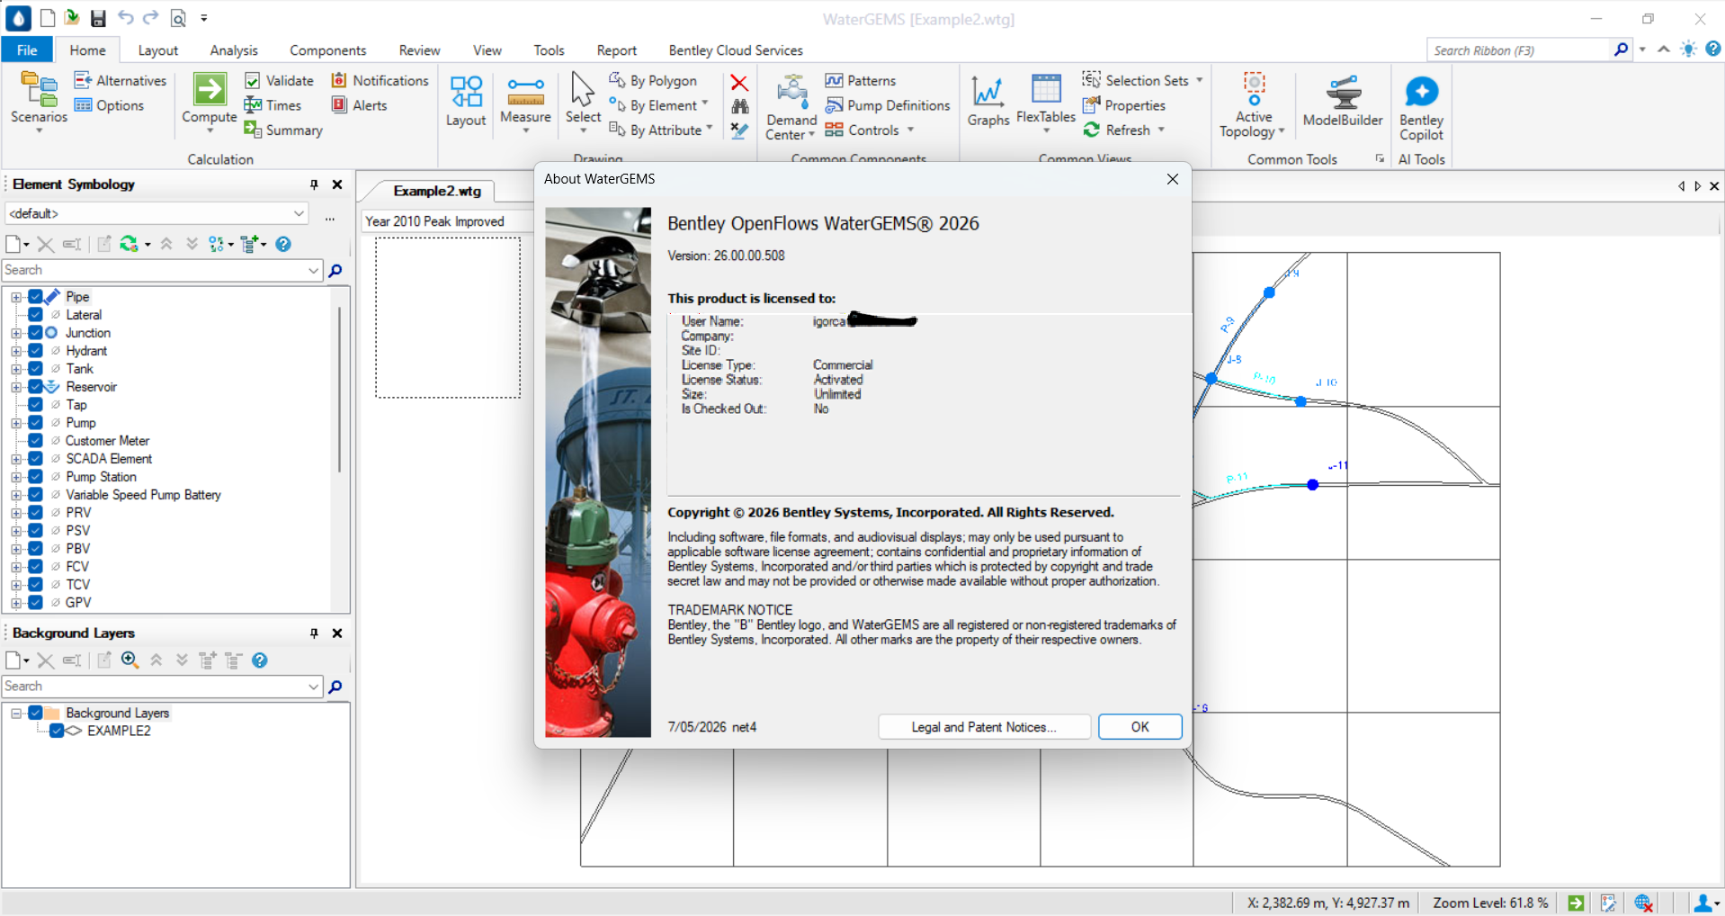Open the calculation Summary
This screenshot has width=1725, height=916.
[x=283, y=130]
